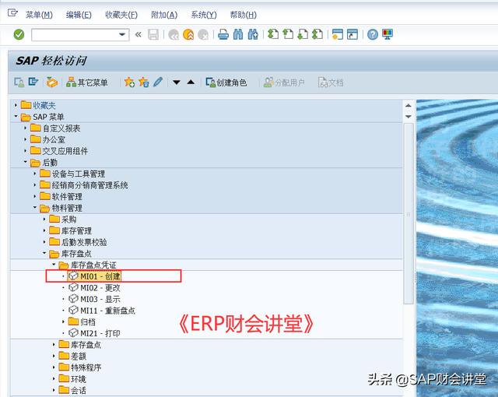Click the 文档 button

(331, 83)
